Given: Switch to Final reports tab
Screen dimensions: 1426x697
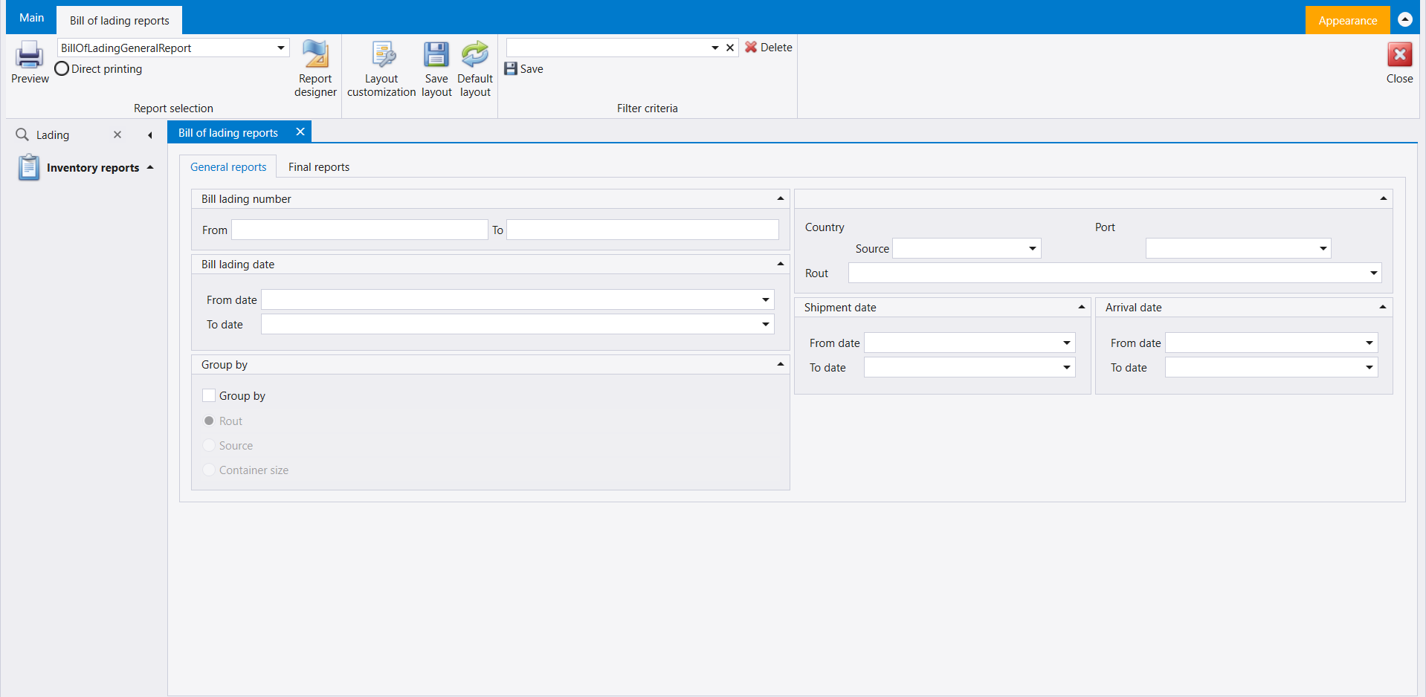Looking at the screenshot, I should 319,167.
